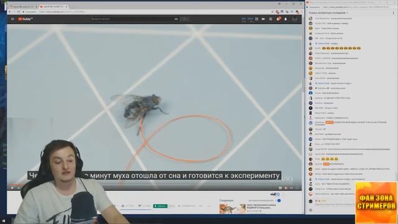Open more actions ellipsis under the video
398x224 pixels.
coord(209,206)
